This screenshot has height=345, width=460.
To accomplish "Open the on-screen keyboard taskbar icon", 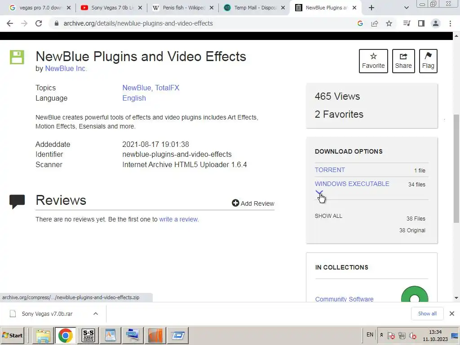I will [133, 335].
